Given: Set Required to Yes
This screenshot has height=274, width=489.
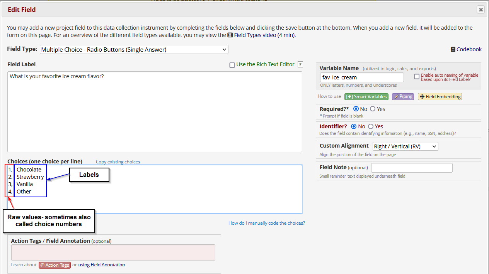Looking at the screenshot, I should (x=373, y=109).
